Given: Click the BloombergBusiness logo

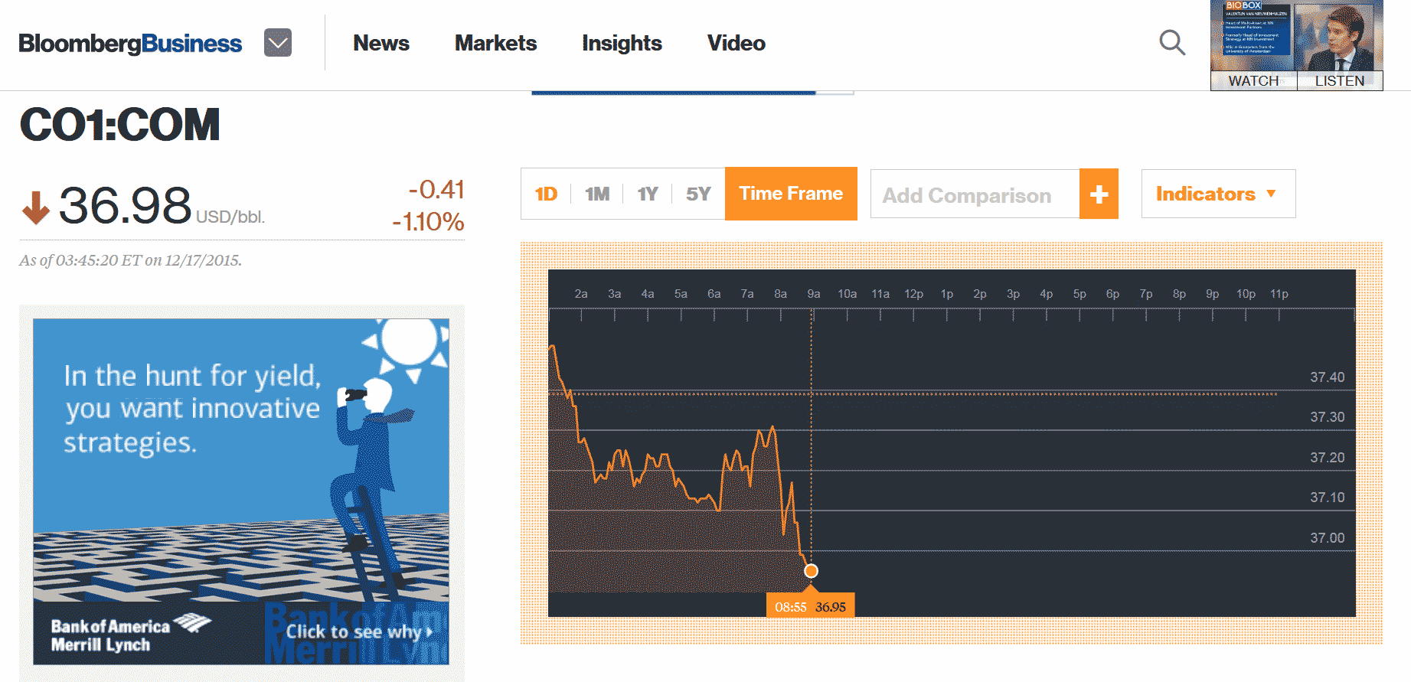Looking at the screenshot, I should point(130,44).
